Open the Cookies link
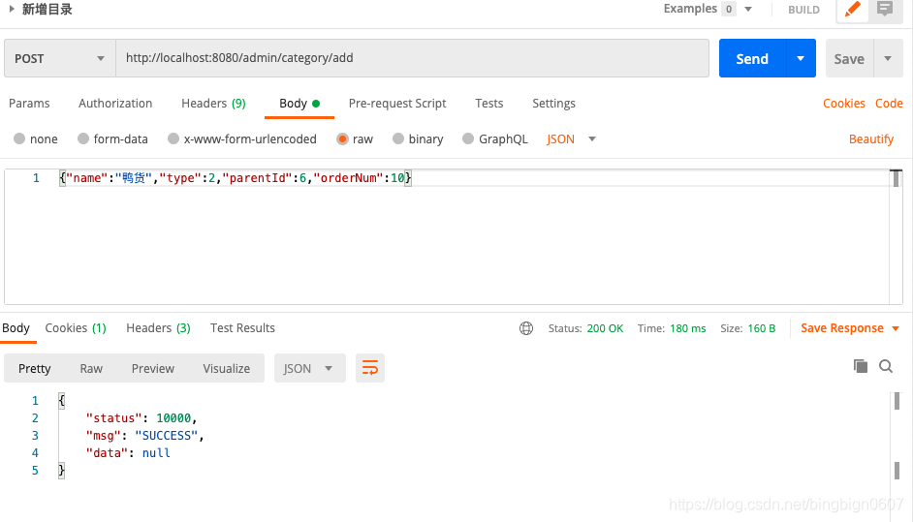This screenshot has height=522, width=913. [x=844, y=104]
